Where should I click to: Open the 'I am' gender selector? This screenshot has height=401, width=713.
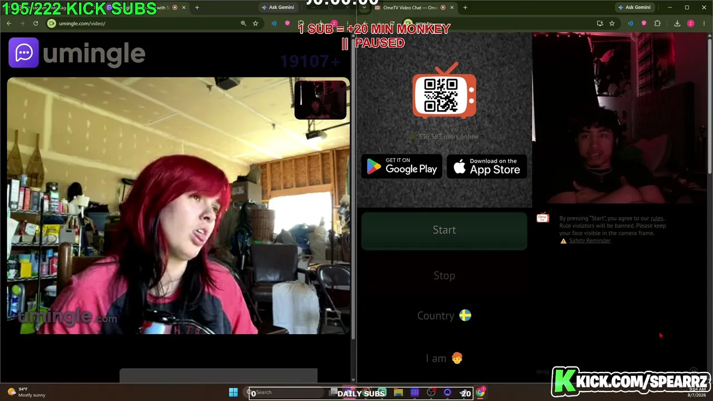(445, 358)
